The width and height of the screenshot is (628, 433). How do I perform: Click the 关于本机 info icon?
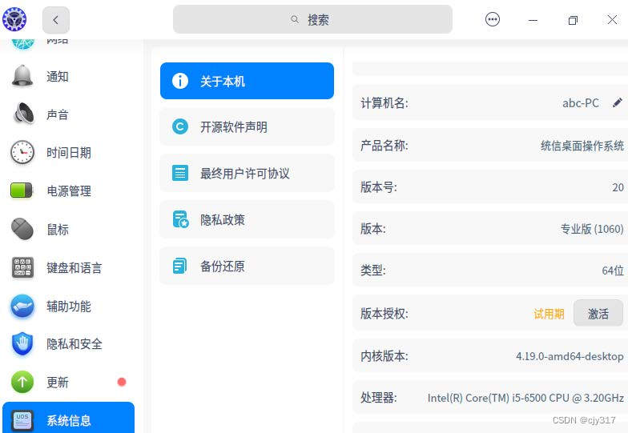point(180,81)
